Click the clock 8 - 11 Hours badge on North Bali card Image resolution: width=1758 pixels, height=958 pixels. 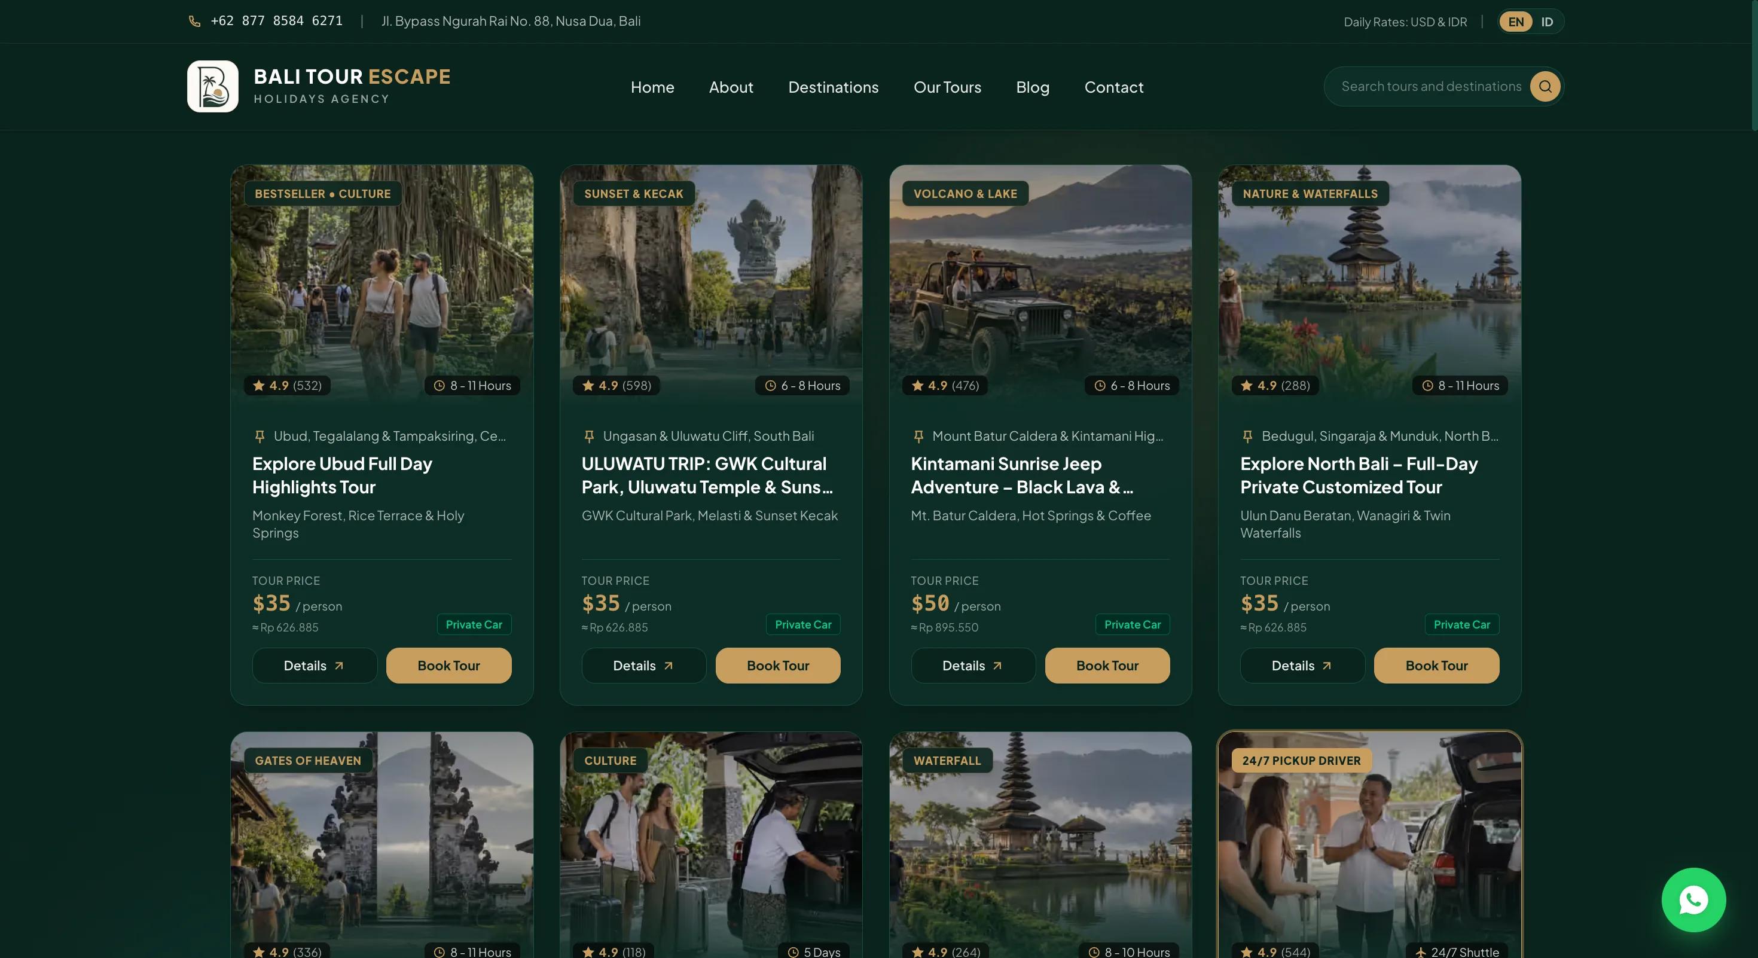pyautogui.click(x=1460, y=386)
